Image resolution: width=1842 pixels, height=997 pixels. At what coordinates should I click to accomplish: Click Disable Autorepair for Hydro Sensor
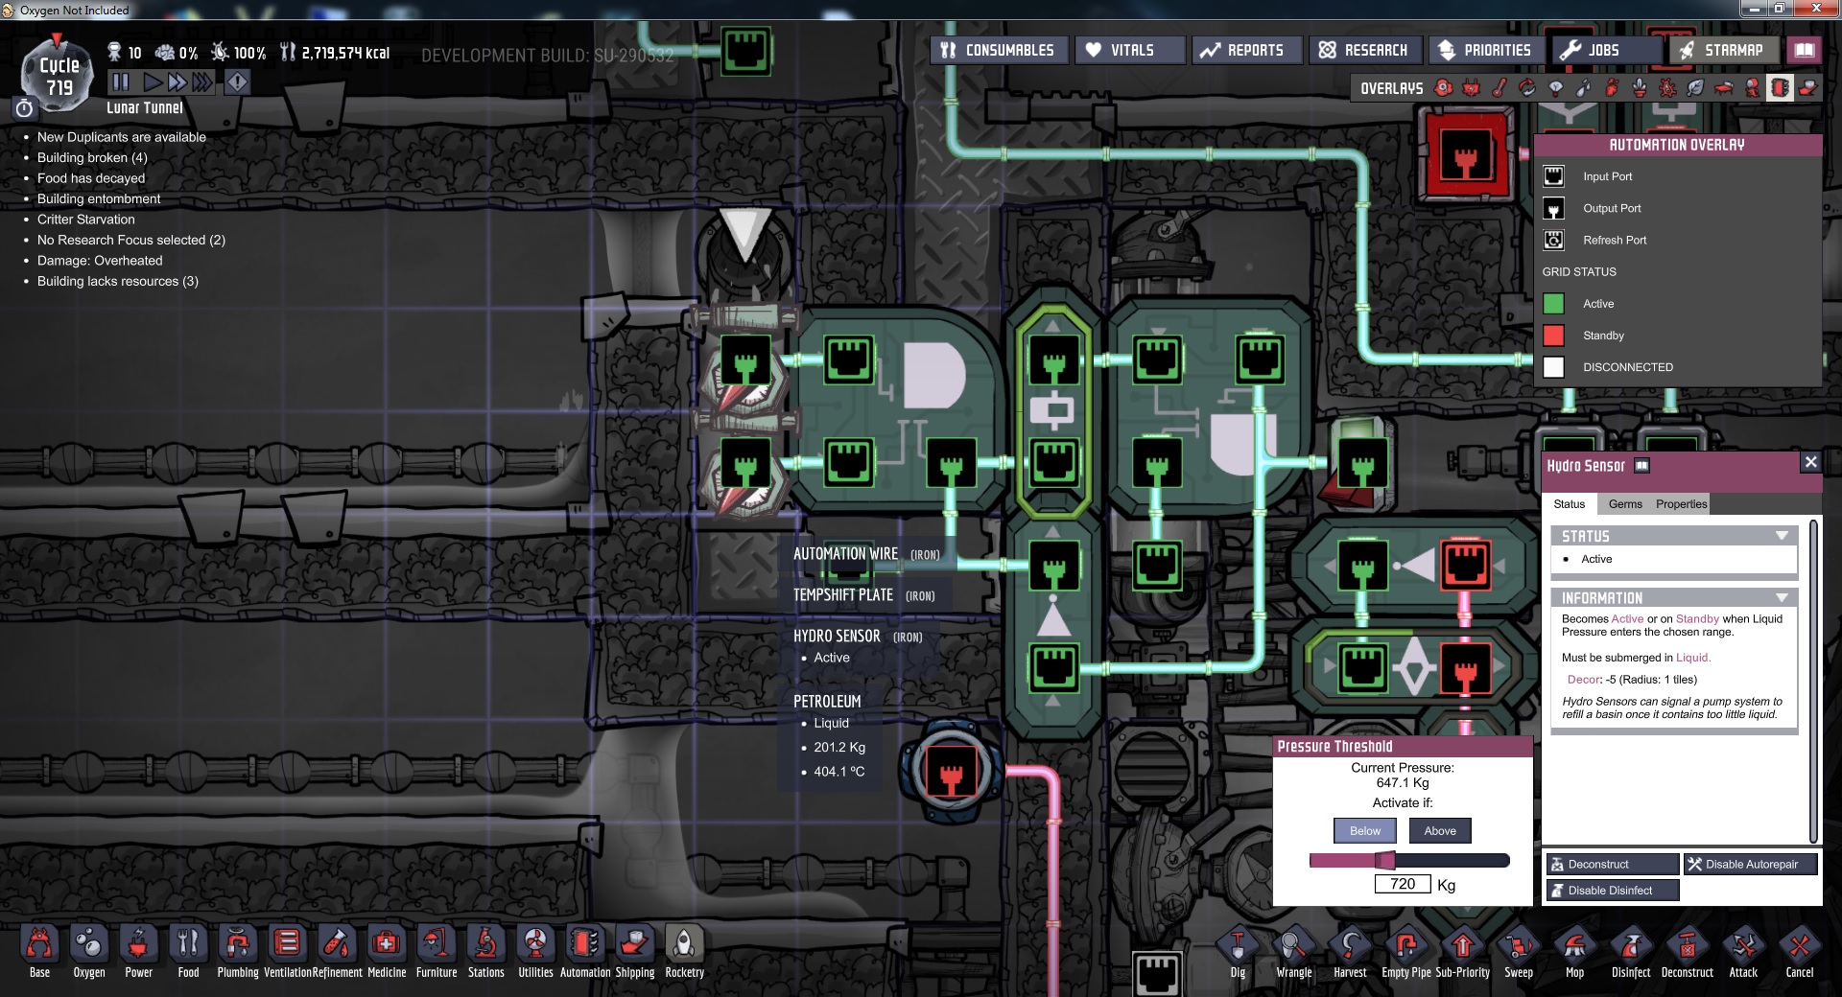1750,865
